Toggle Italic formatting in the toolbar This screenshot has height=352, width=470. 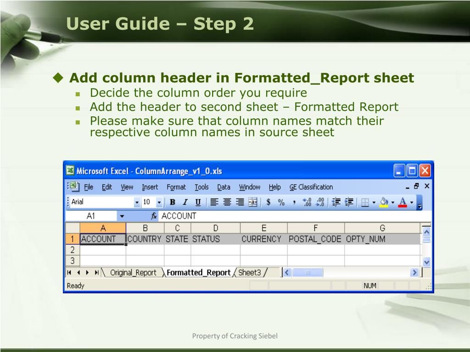tap(185, 202)
